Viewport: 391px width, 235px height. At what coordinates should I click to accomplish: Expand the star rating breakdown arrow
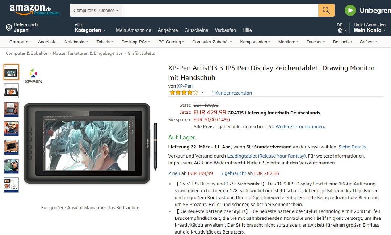[x=202, y=93]
